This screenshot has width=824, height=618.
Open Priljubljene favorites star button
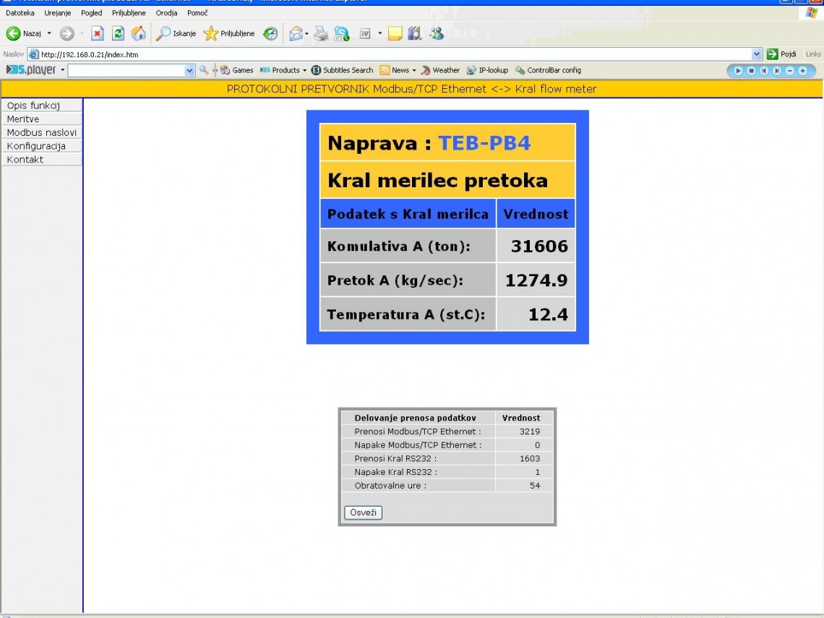pyautogui.click(x=229, y=33)
